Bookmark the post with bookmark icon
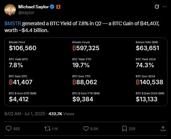Image resolution: width=171 pixels, height=139 pixels. click(125, 129)
